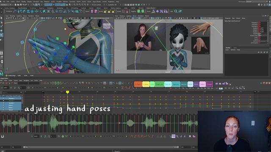Click the first yellow shelf icon
Viewport: 271px width, 152px height.
(105, 11)
